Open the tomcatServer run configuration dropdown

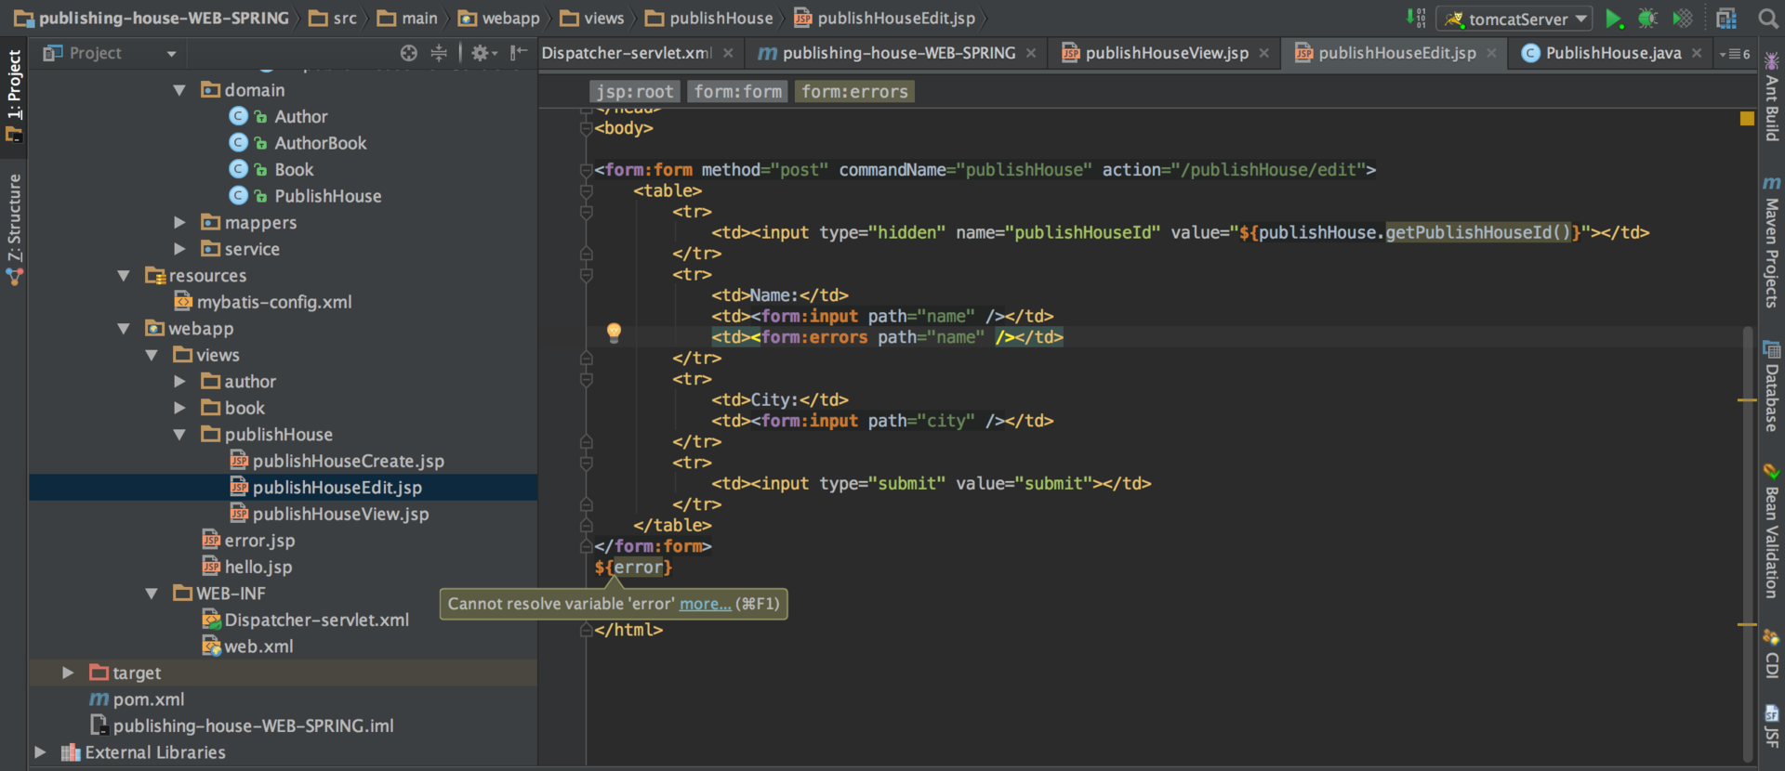pyautogui.click(x=1514, y=19)
